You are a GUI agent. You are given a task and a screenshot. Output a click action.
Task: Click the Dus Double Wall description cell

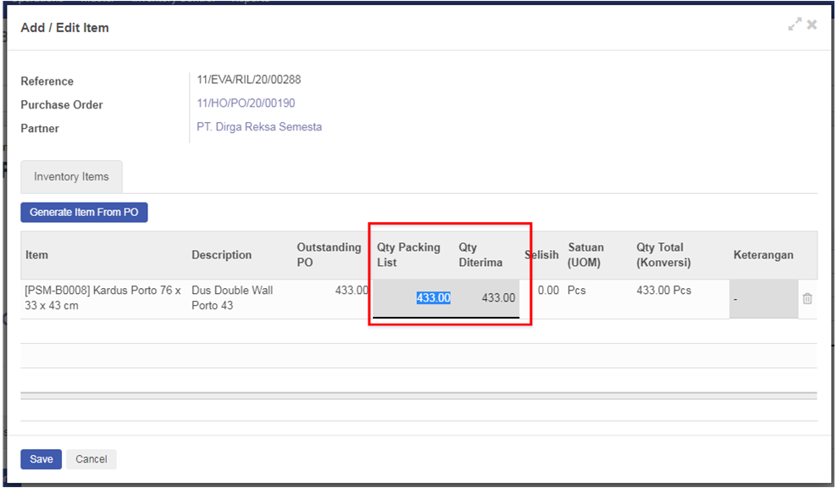[232, 297]
